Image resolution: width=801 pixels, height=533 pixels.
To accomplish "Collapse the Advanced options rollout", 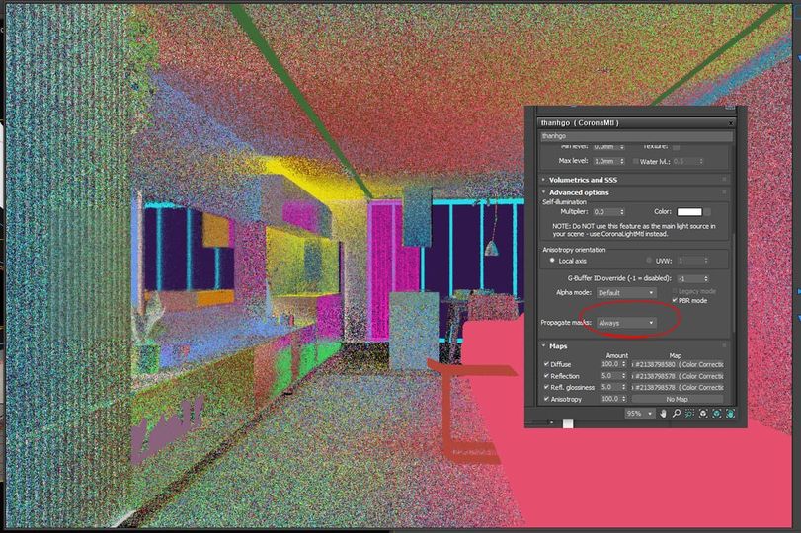I will click(579, 192).
